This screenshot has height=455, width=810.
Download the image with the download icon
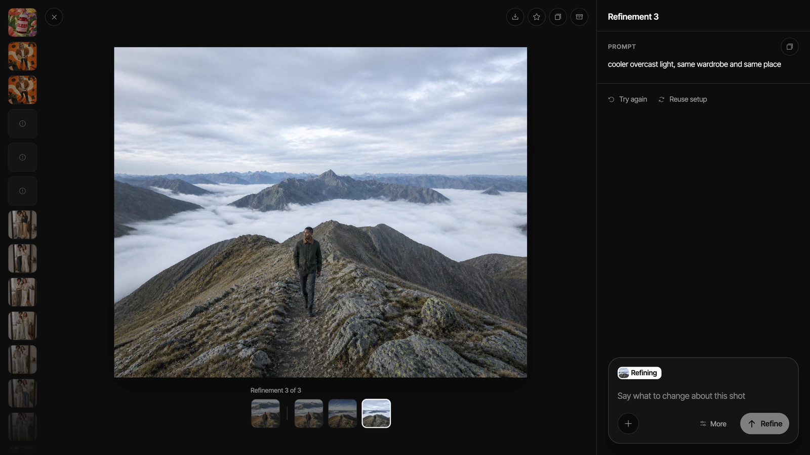515,17
